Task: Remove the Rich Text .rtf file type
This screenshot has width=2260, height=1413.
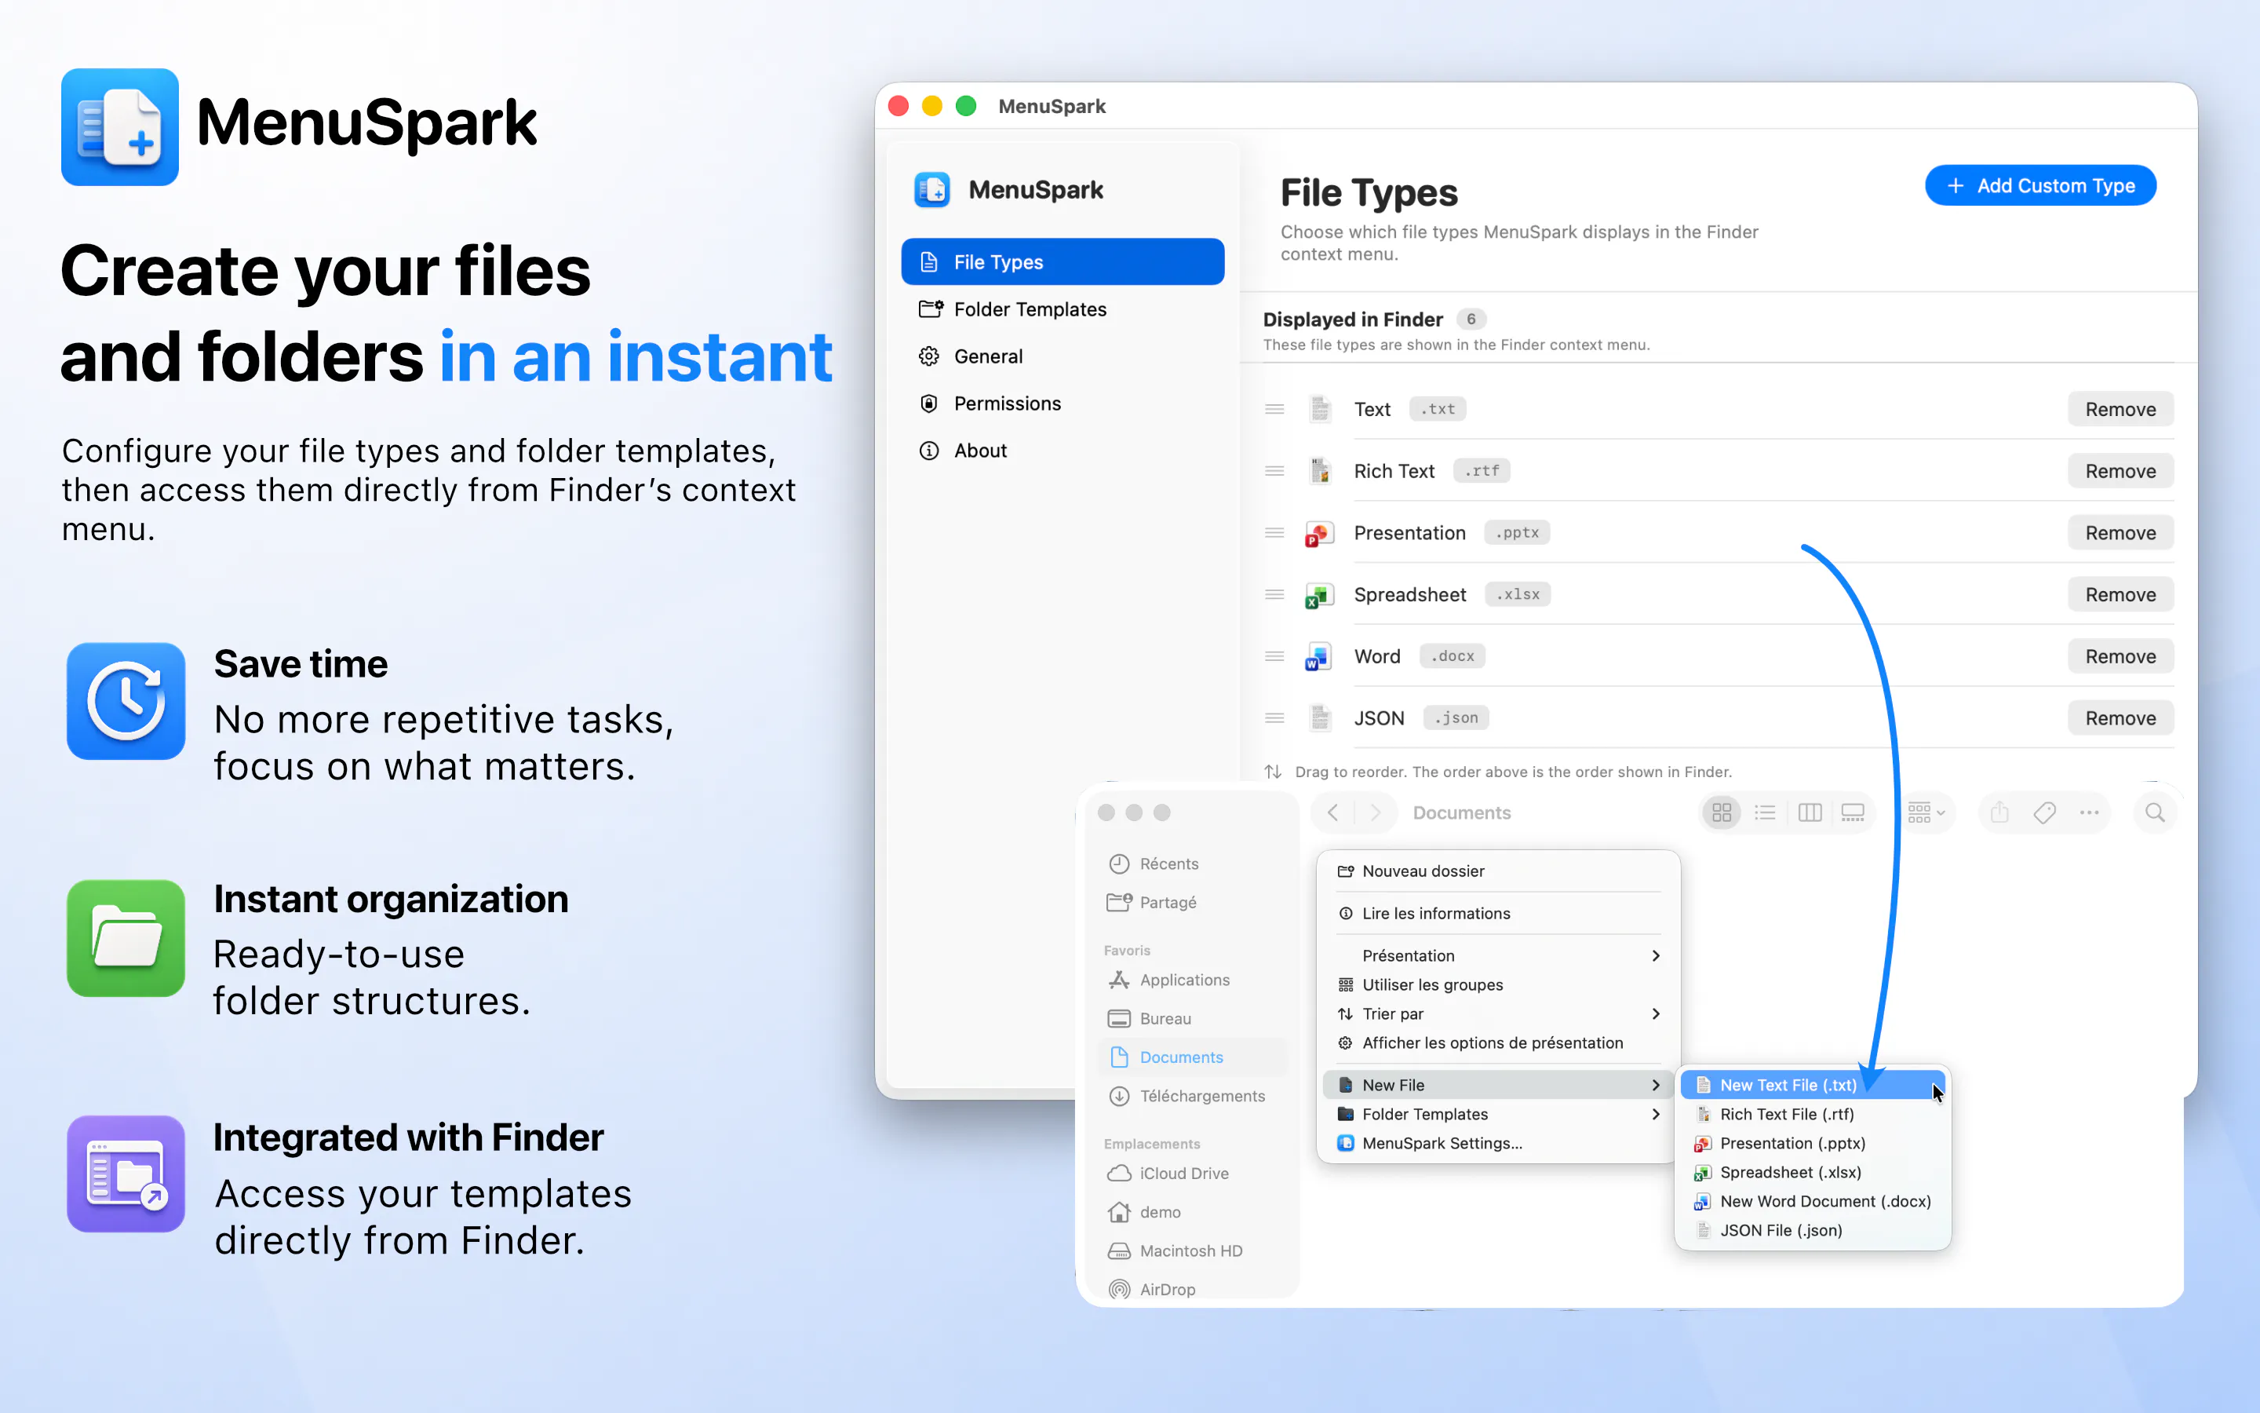Action: click(2120, 471)
